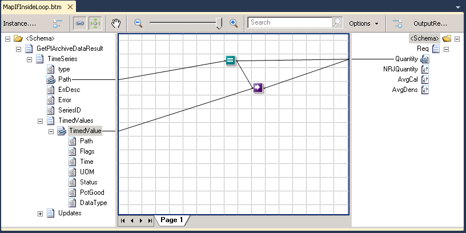
Task: Collapse the TimedValue record node
Action: coord(51,131)
